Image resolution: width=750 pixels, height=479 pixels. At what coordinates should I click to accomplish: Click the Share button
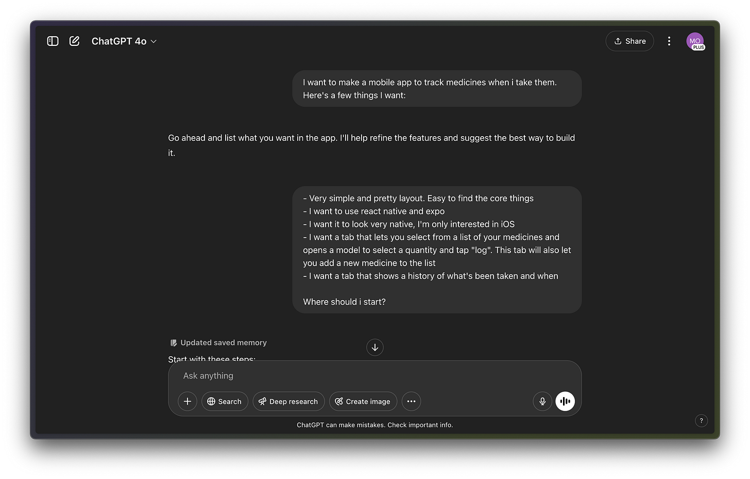pyautogui.click(x=629, y=41)
